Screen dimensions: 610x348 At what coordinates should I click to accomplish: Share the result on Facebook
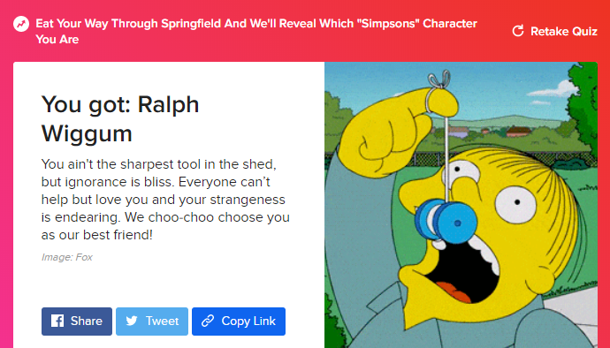[x=77, y=322]
